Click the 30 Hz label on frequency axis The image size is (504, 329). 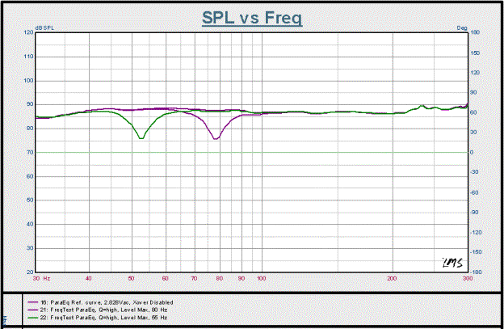tap(41, 278)
